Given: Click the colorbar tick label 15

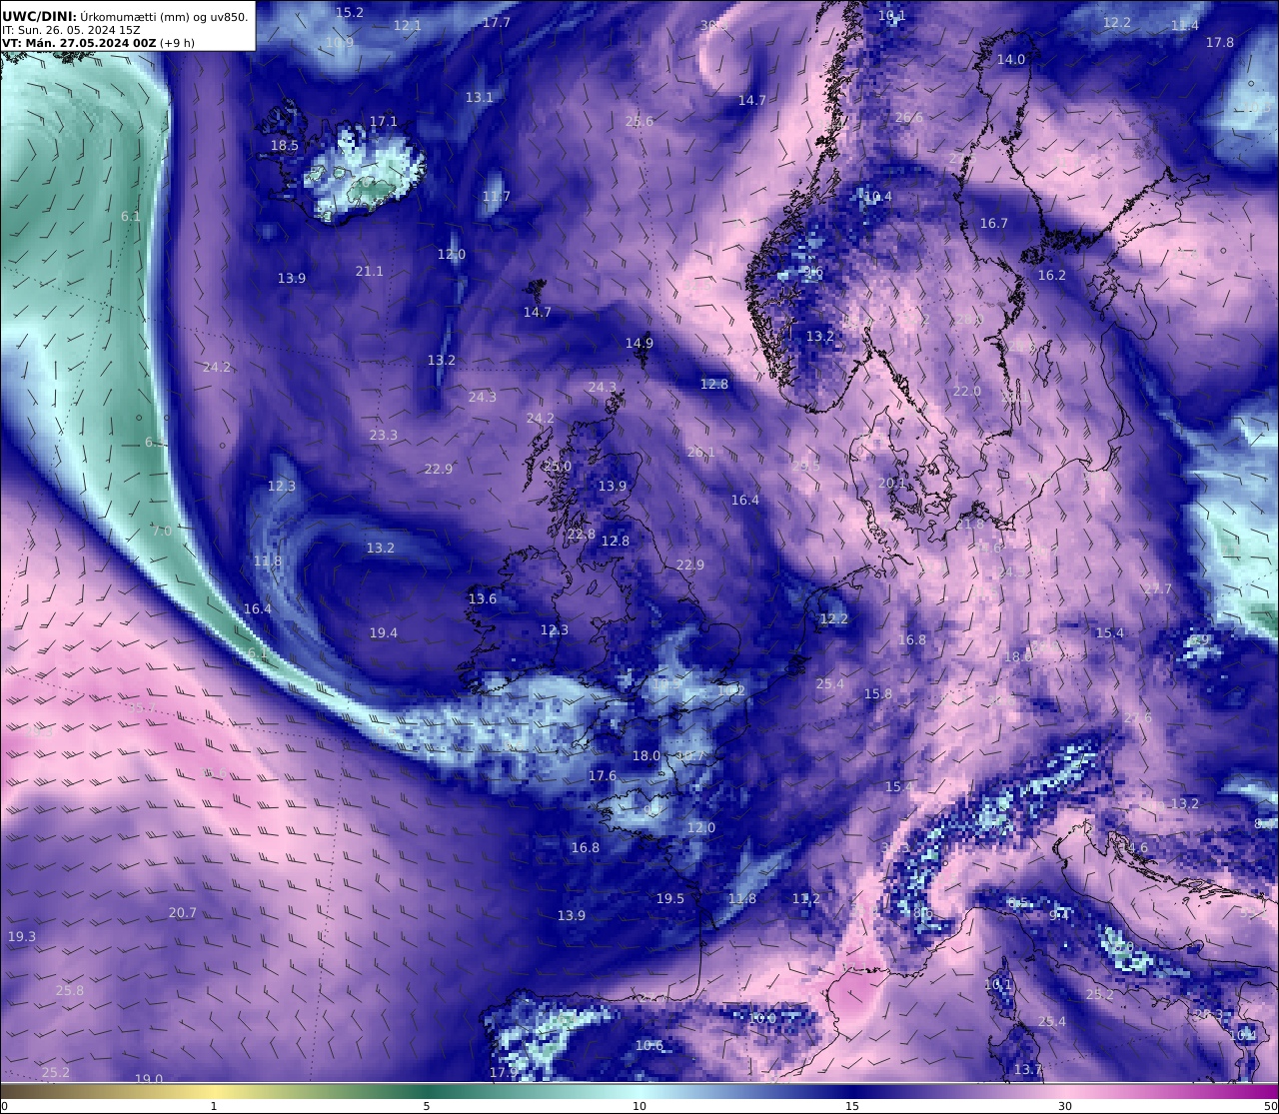Looking at the screenshot, I should coord(852,1106).
